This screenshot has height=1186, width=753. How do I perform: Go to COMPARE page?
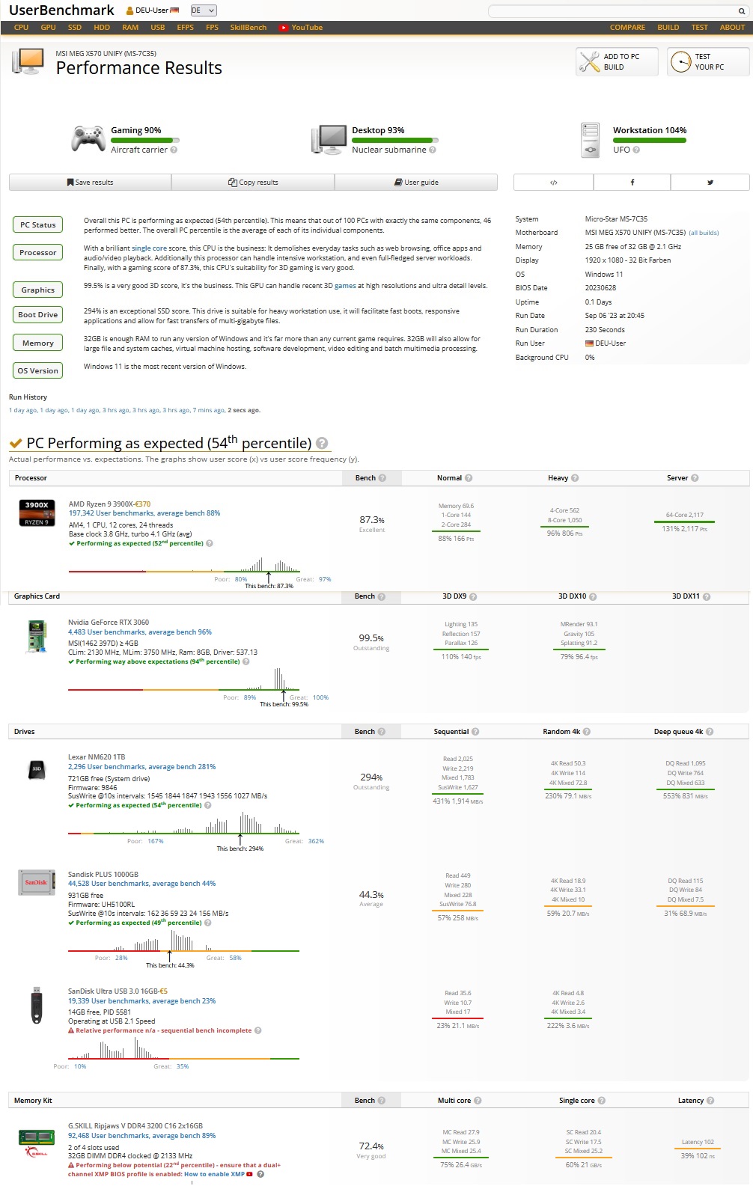click(x=627, y=28)
